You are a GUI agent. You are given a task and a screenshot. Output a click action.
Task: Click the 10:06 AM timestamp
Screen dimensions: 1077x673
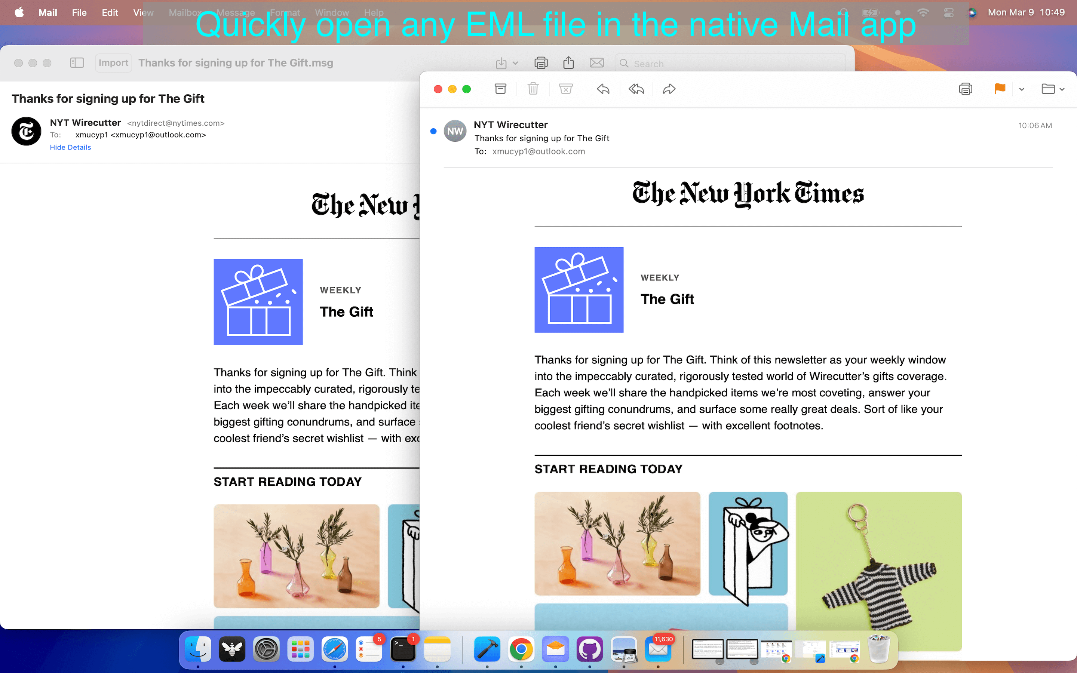pyautogui.click(x=1035, y=126)
